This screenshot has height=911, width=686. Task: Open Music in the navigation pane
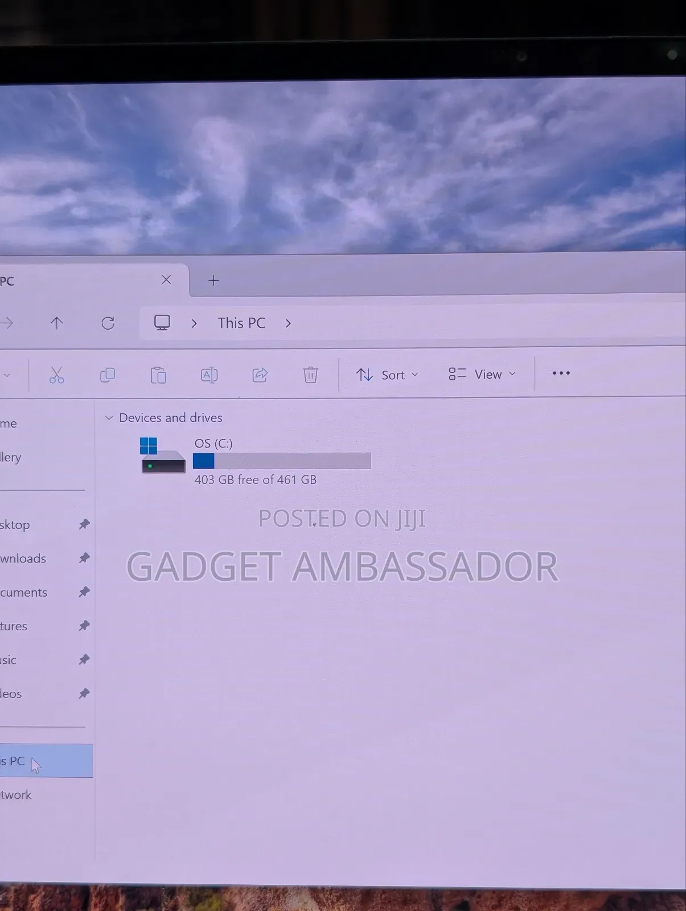click(8, 660)
